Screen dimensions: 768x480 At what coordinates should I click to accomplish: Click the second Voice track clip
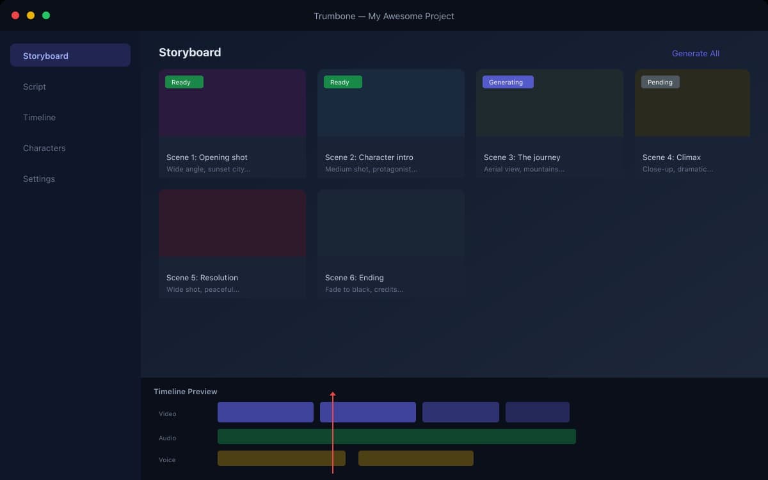pos(415,458)
